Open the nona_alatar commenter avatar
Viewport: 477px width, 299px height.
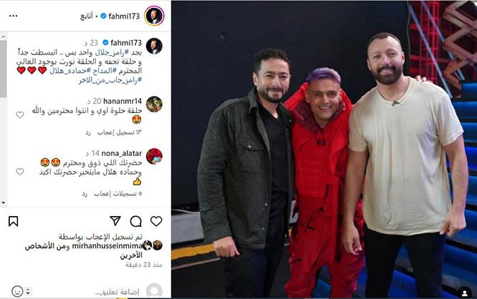(x=154, y=157)
